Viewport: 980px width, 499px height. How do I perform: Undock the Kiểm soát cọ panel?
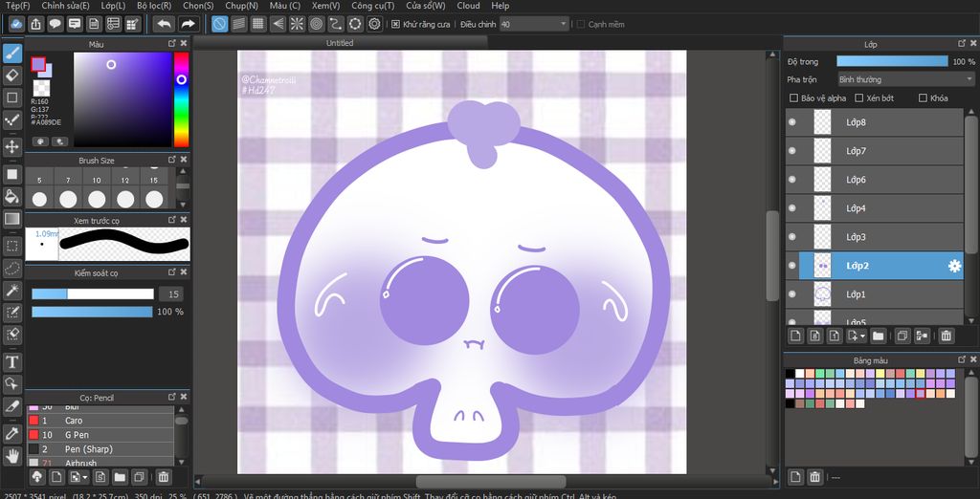point(172,272)
